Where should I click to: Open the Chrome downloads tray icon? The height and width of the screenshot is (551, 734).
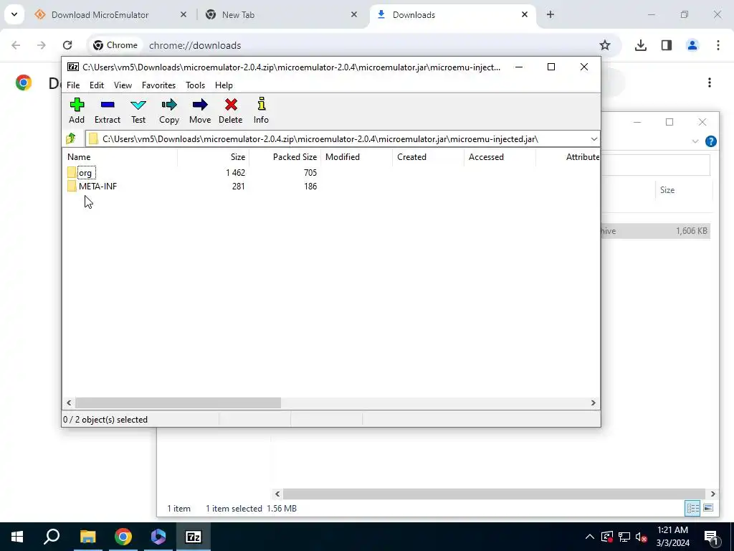pos(640,45)
